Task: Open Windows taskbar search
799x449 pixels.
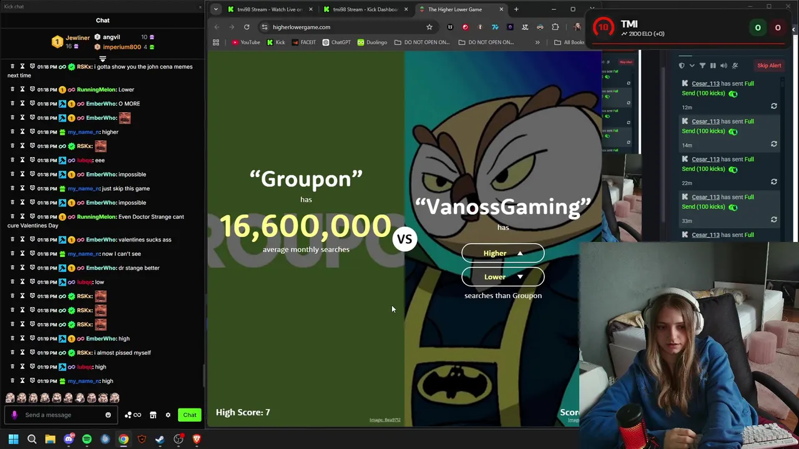Action: tap(32, 439)
